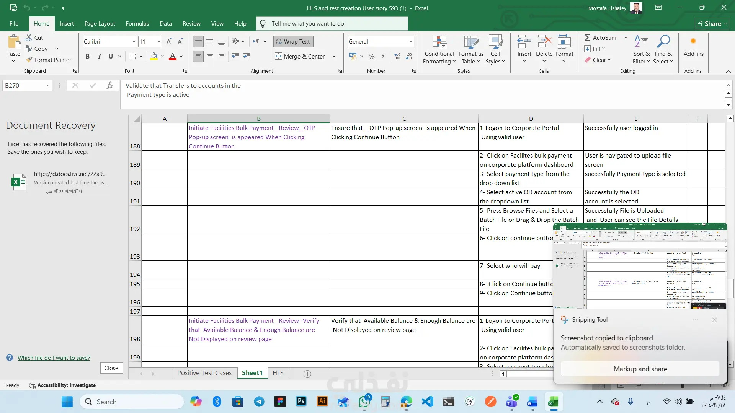Toggle Bold formatting
The height and width of the screenshot is (413, 735).
click(x=88, y=56)
